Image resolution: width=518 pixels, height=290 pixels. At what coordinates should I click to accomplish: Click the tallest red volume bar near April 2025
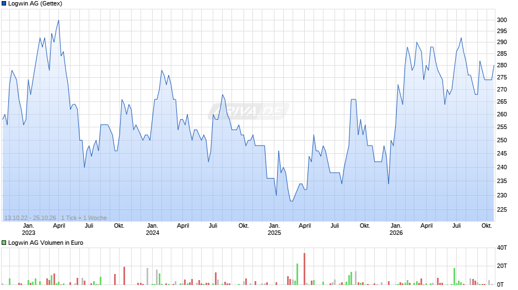tap(304, 269)
